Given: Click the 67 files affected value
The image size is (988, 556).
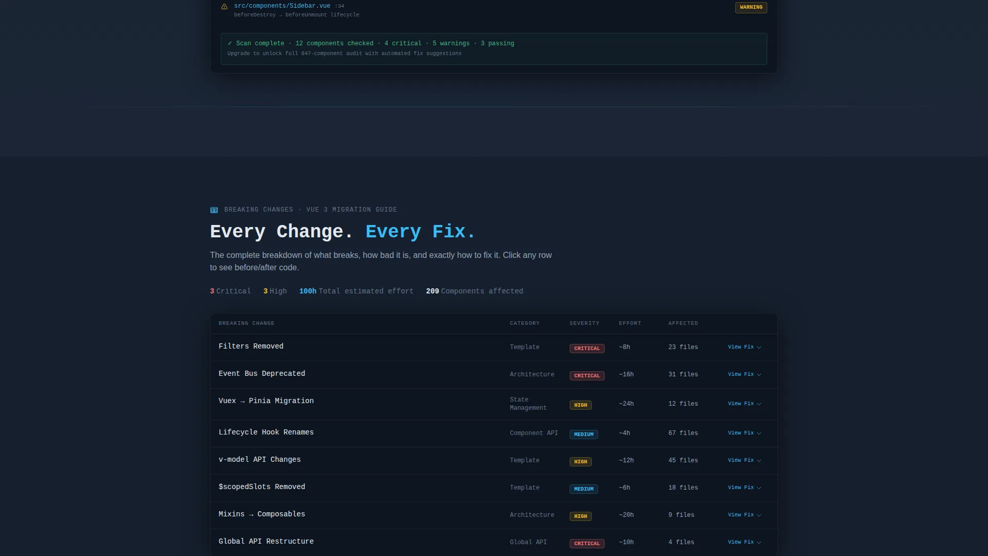Looking at the screenshot, I should click(683, 433).
